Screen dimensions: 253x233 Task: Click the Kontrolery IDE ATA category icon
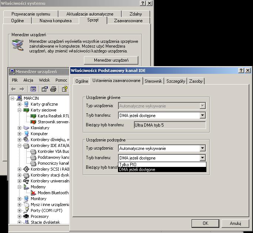click(26, 145)
